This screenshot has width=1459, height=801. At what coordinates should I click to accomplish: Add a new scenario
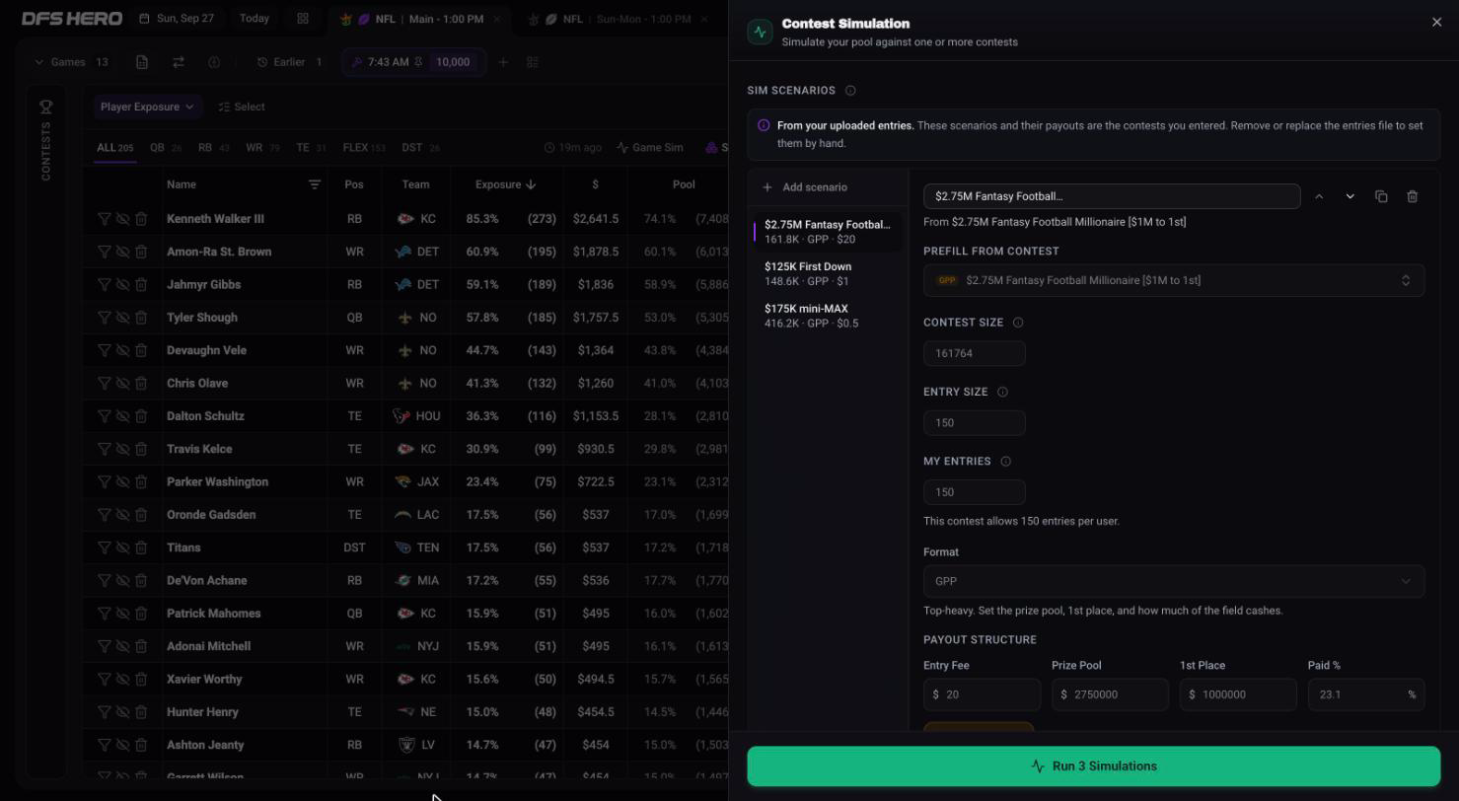[x=805, y=187]
